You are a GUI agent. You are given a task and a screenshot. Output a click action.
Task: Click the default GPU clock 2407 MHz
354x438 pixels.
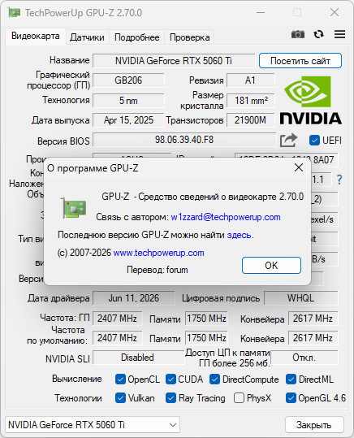click(117, 338)
